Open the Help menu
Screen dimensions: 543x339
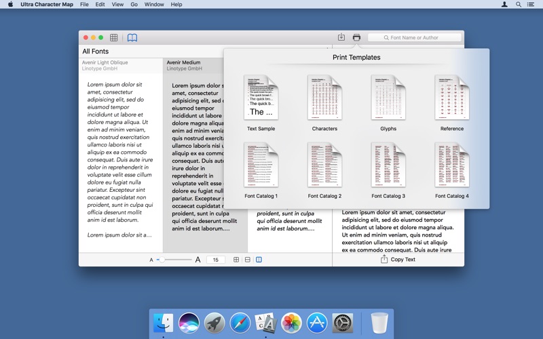176,5
